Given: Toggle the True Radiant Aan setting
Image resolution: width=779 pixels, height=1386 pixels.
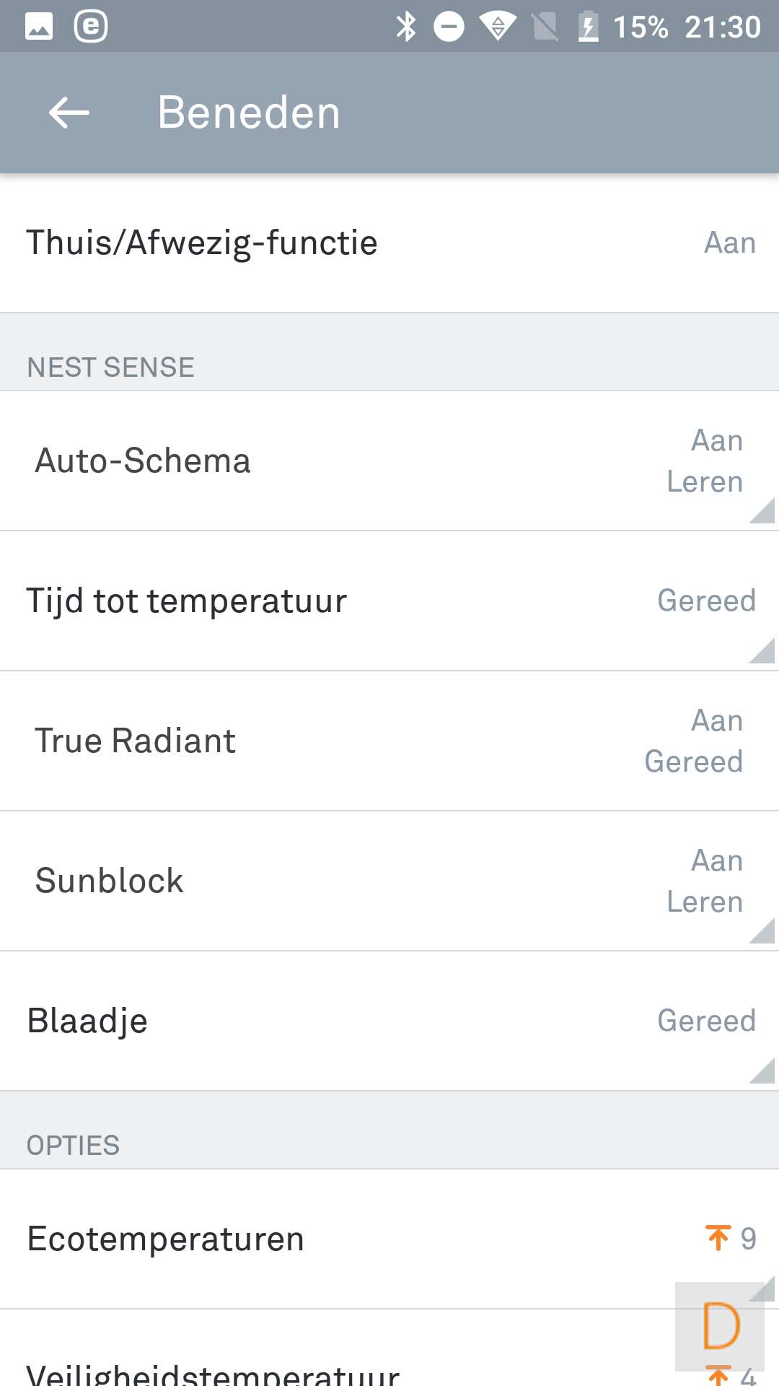Looking at the screenshot, I should [x=717, y=720].
